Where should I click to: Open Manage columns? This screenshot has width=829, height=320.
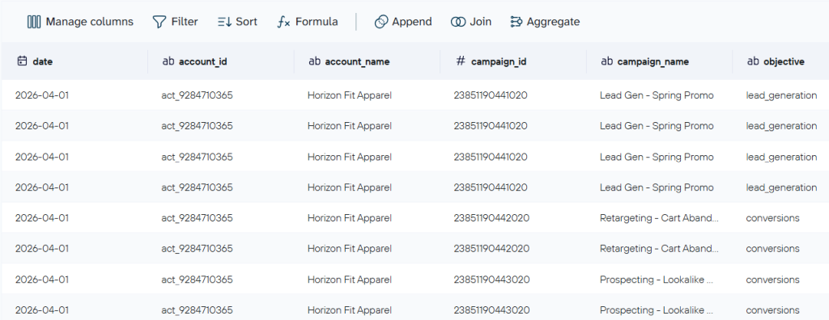(x=80, y=22)
